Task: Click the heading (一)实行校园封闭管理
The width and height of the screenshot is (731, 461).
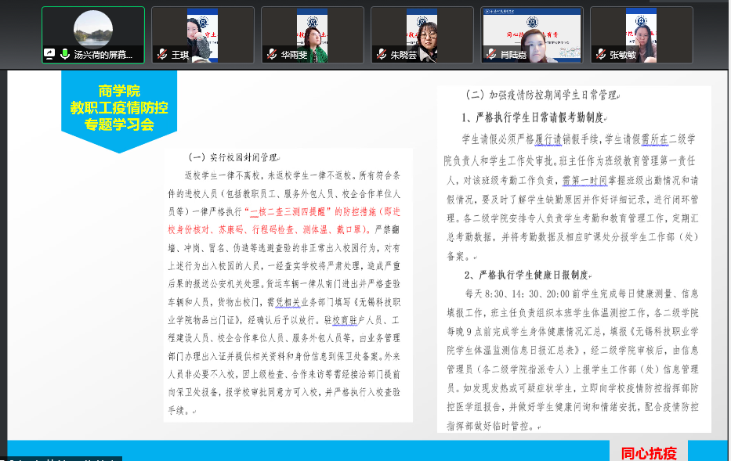Action: pyautogui.click(x=234, y=156)
